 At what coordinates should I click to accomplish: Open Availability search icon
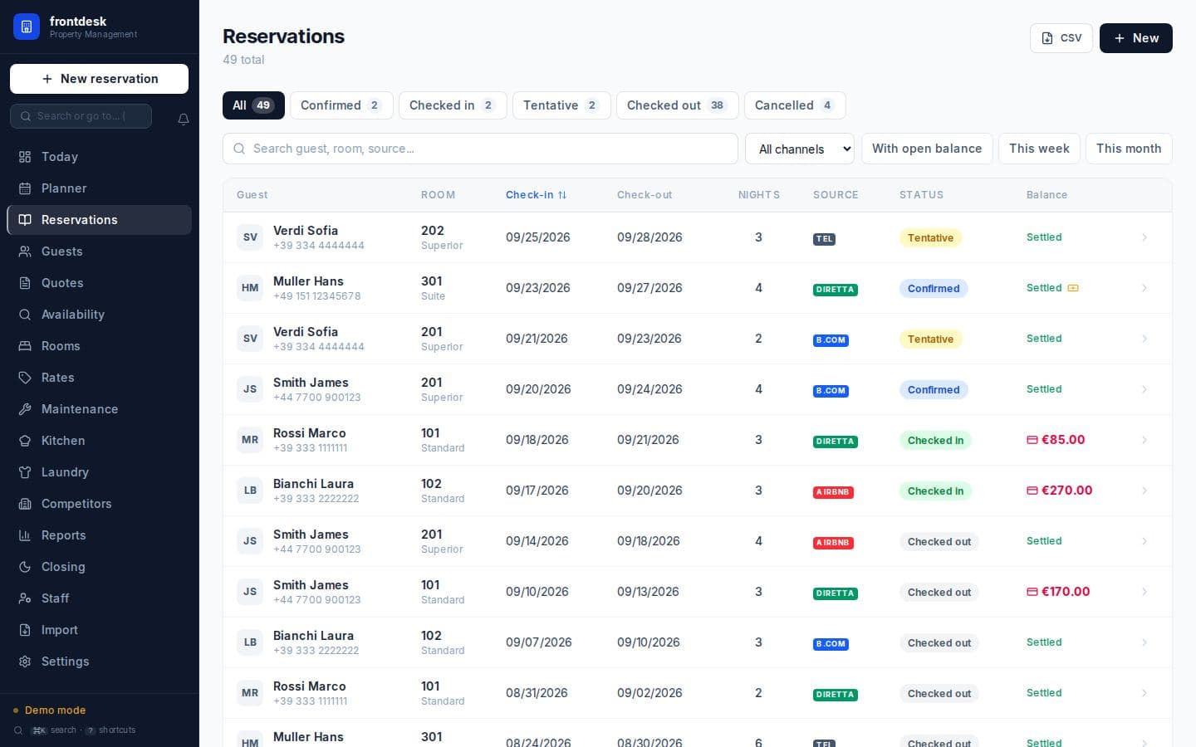(x=25, y=315)
